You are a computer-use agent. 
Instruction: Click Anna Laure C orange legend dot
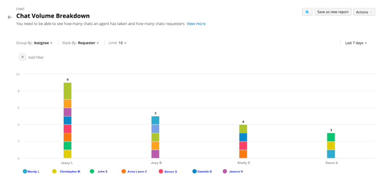tap(124, 171)
